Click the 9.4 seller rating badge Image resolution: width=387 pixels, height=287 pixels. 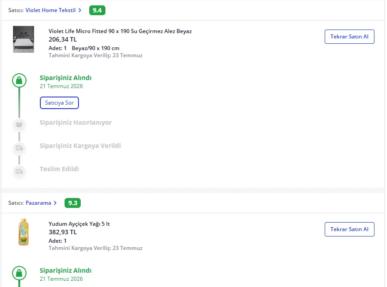point(97,10)
